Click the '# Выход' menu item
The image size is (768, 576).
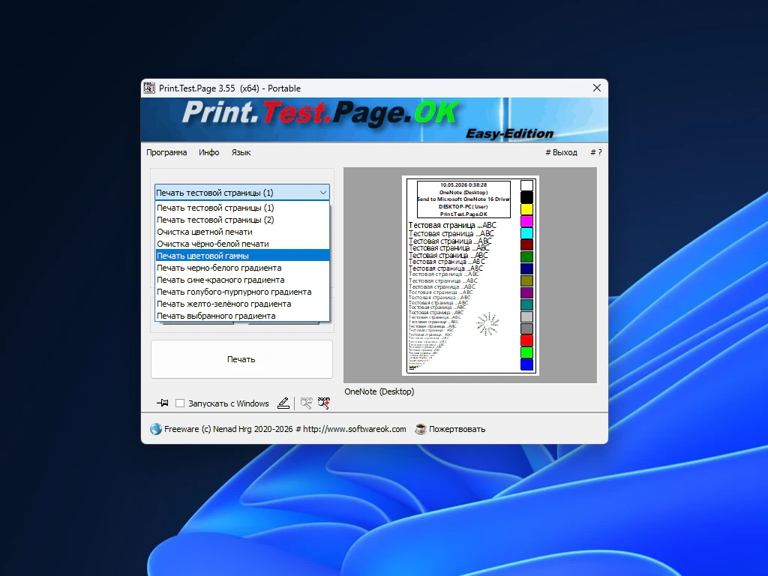tap(561, 152)
